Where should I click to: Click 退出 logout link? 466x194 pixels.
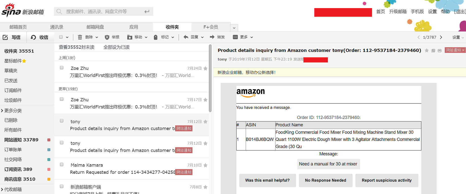[460, 12]
